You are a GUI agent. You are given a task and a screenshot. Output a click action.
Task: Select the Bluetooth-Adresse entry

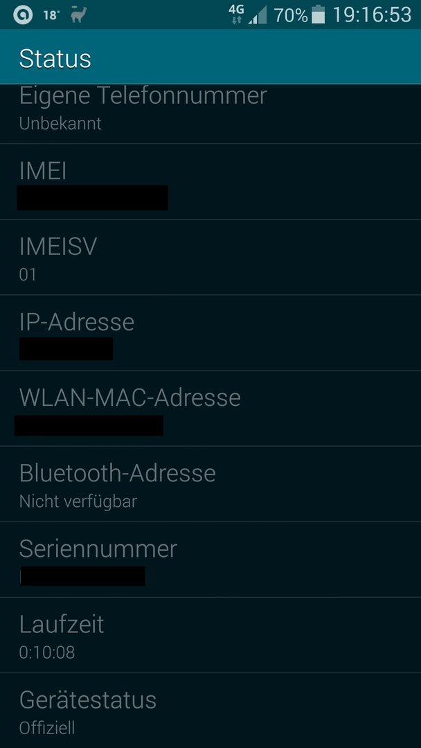click(210, 484)
